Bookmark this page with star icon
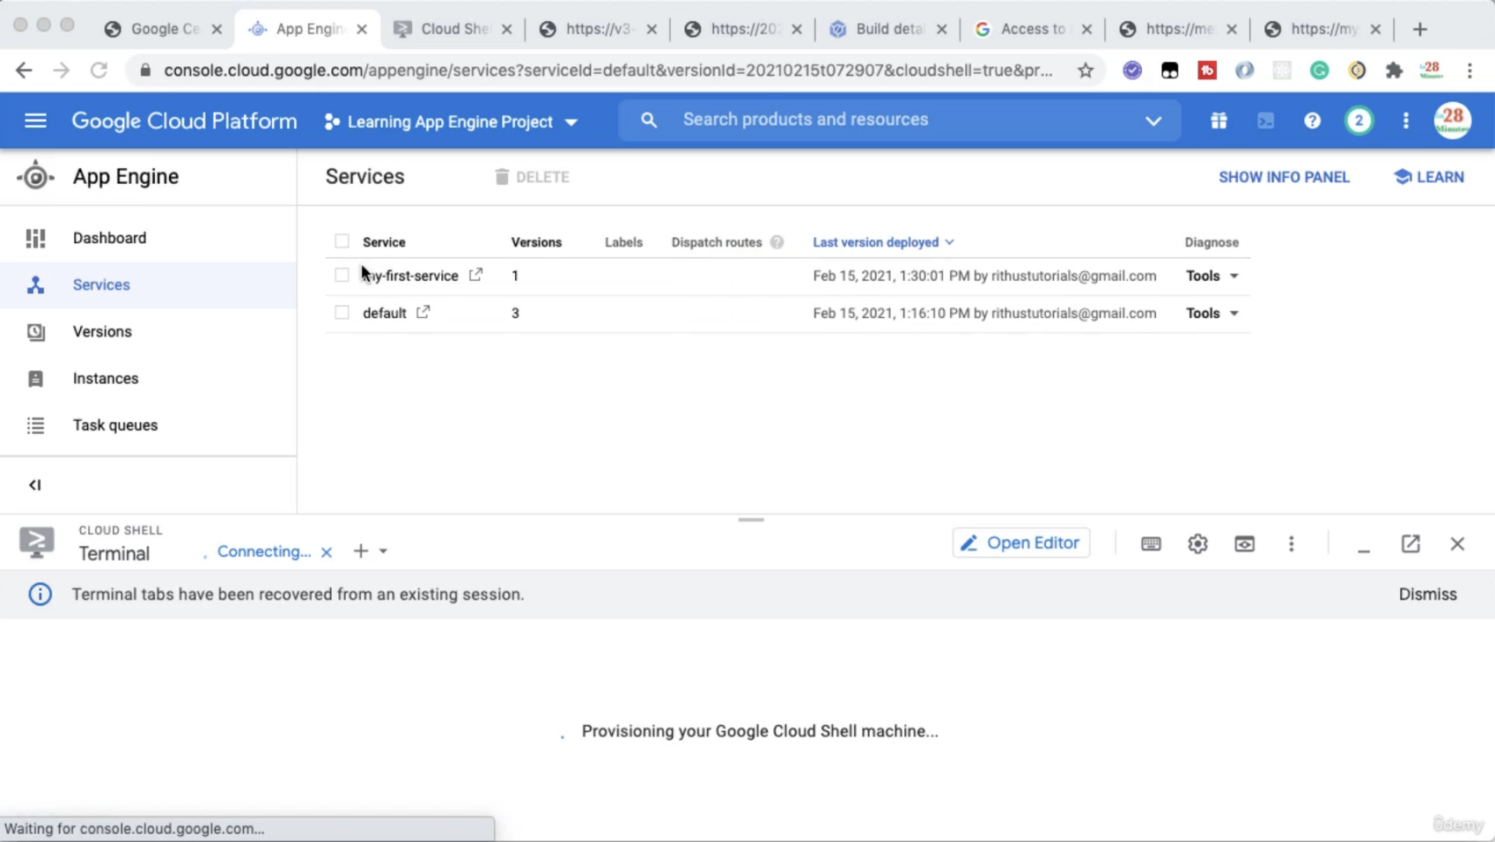This screenshot has width=1495, height=842. pyautogui.click(x=1085, y=70)
